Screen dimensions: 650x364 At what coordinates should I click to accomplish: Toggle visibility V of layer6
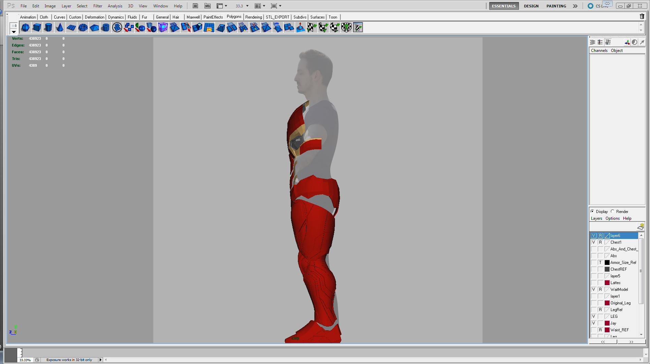click(x=594, y=236)
